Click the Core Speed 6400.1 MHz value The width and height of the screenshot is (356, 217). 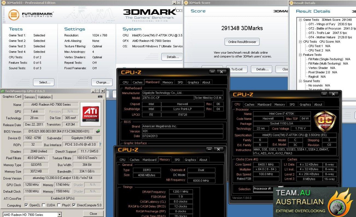coord(266,164)
